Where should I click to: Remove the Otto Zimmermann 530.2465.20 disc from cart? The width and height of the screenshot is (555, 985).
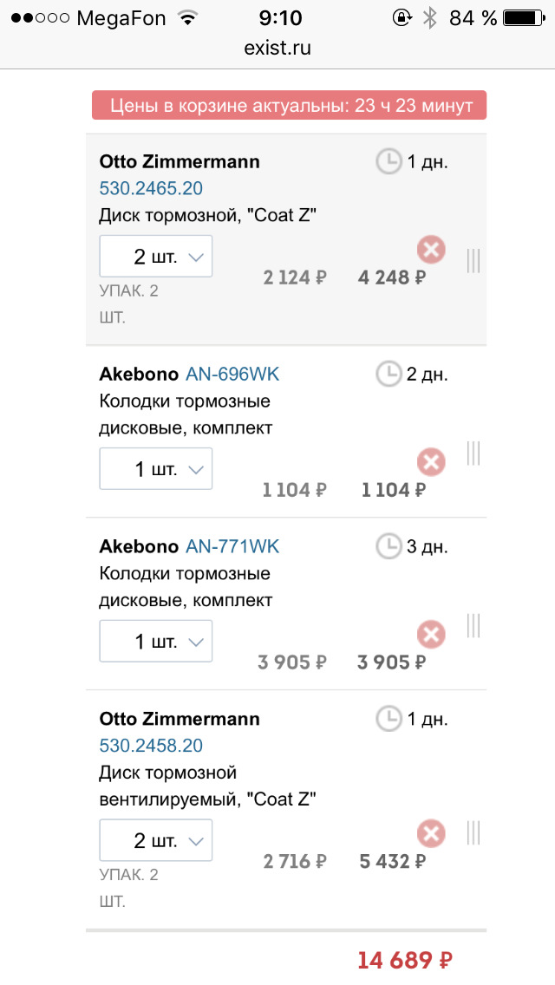click(431, 249)
